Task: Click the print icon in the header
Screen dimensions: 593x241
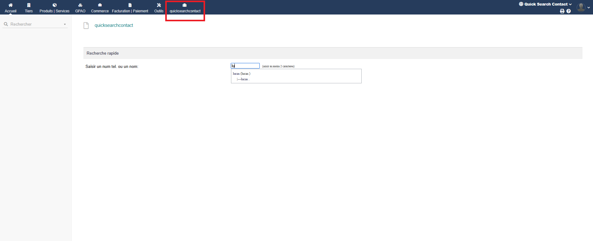Action: [x=562, y=11]
